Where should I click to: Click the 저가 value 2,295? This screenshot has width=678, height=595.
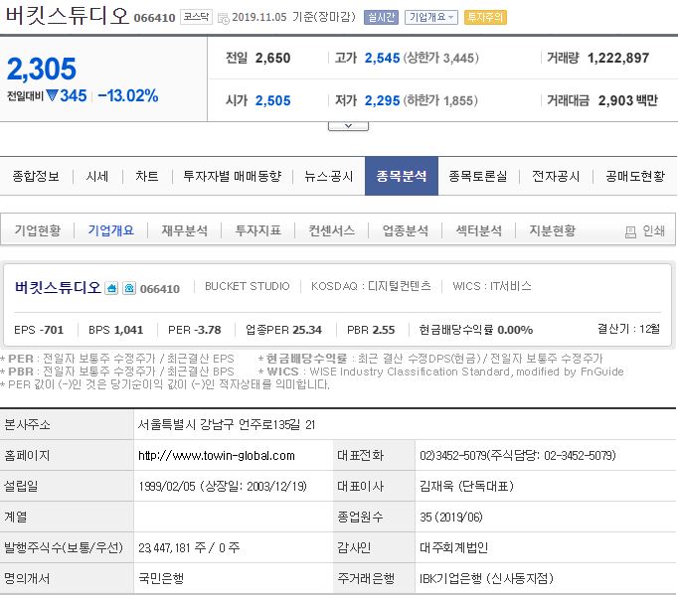tap(382, 100)
